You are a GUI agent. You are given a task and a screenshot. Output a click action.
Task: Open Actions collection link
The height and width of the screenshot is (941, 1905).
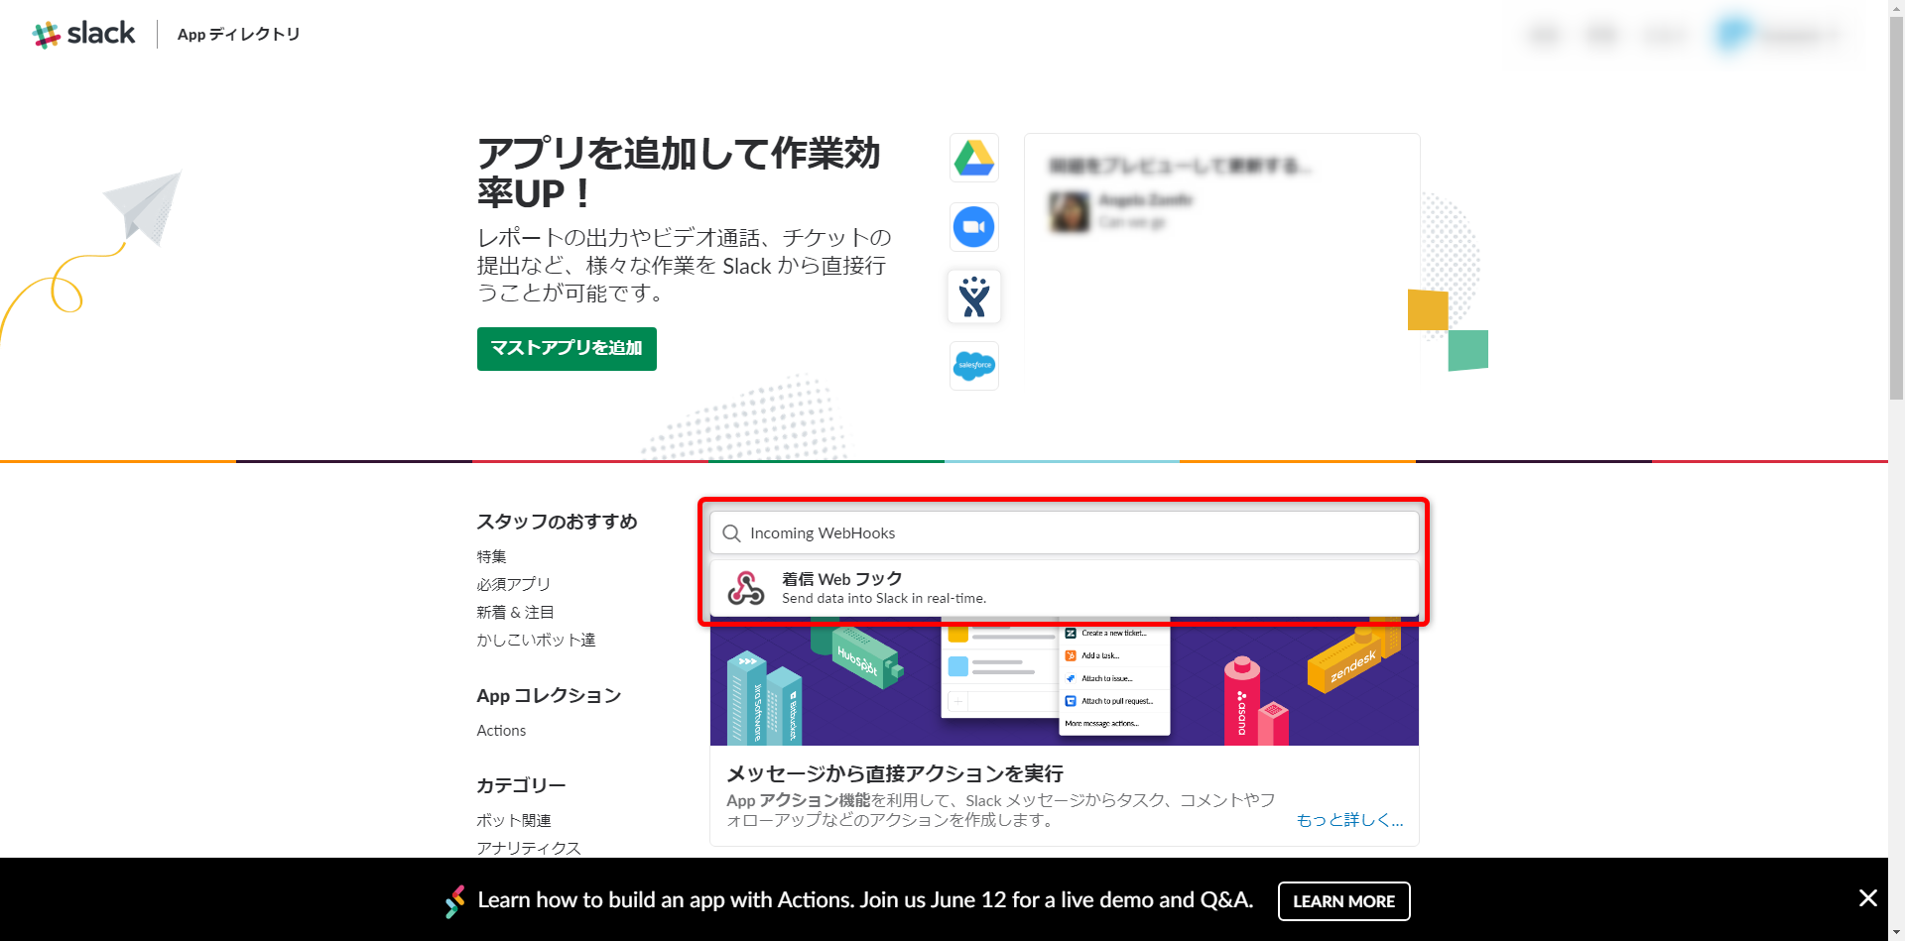(x=501, y=731)
